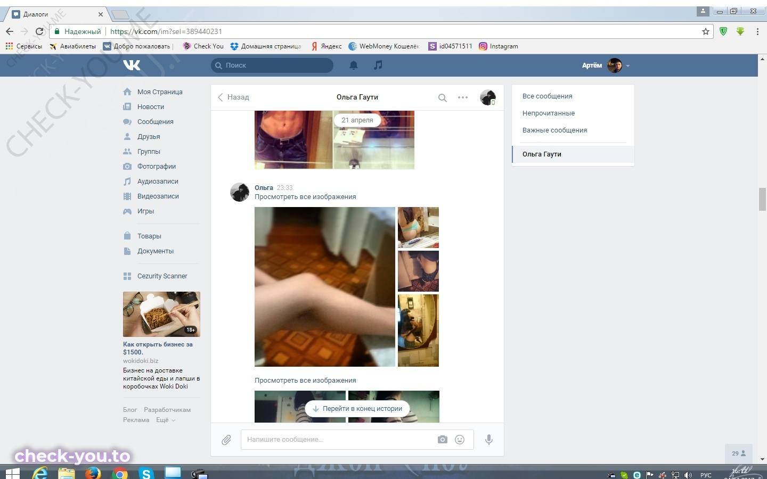
Task: Open the green shield extension icon
Action: [x=723, y=31]
